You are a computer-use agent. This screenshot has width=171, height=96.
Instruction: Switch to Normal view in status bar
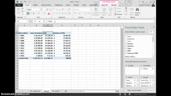click(x=120, y=94)
